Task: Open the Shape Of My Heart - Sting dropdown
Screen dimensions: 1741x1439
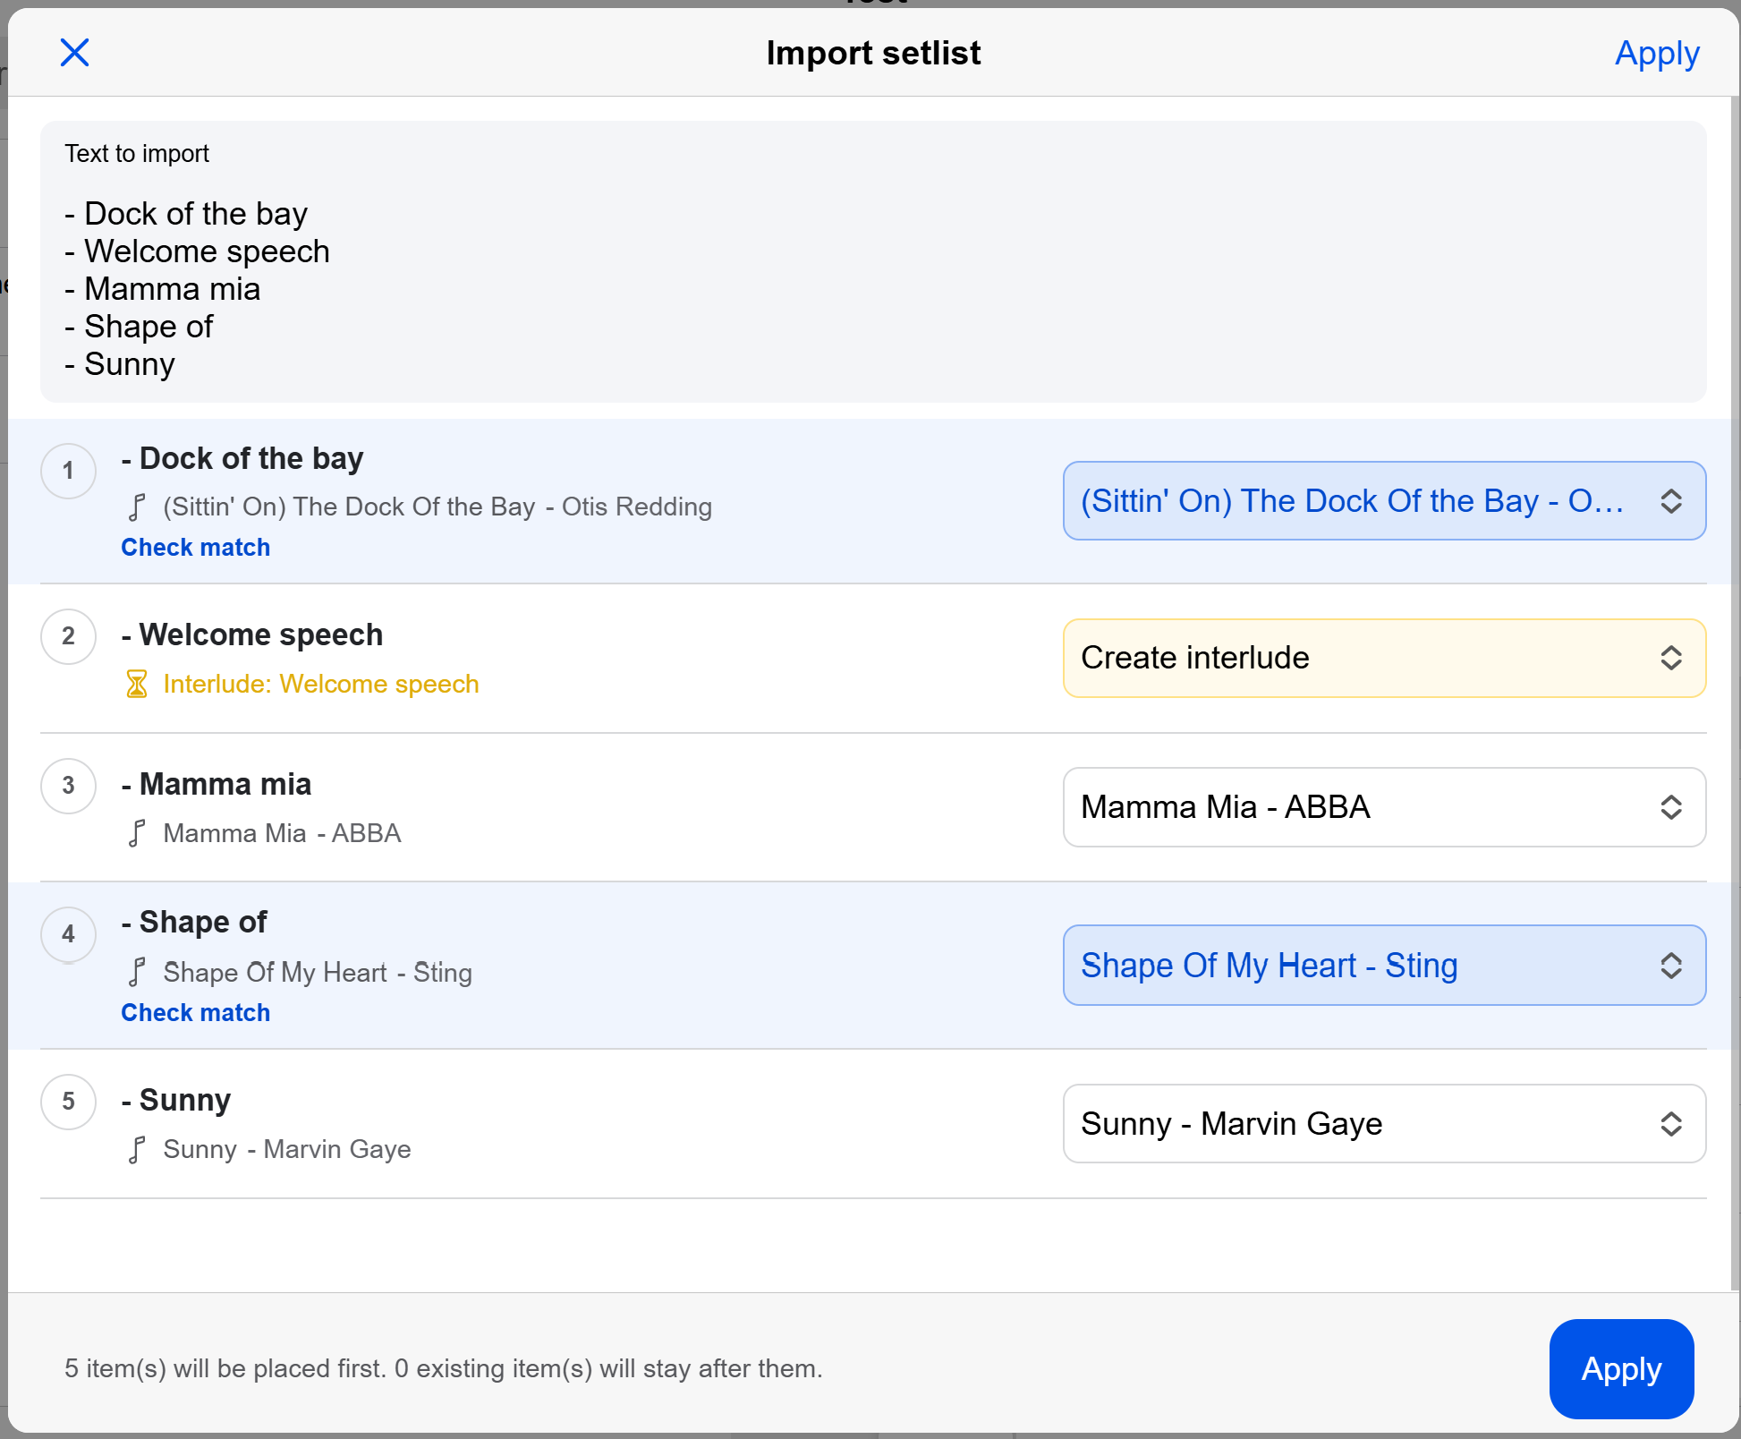Action: (1384, 965)
